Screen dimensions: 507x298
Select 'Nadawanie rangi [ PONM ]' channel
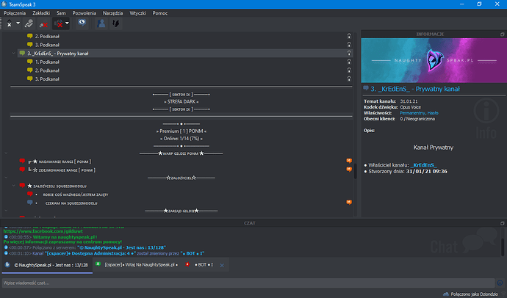(x=68, y=159)
